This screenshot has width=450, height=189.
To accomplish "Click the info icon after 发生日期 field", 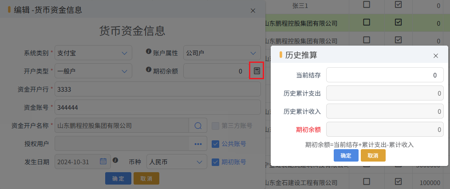I will point(115,160).
